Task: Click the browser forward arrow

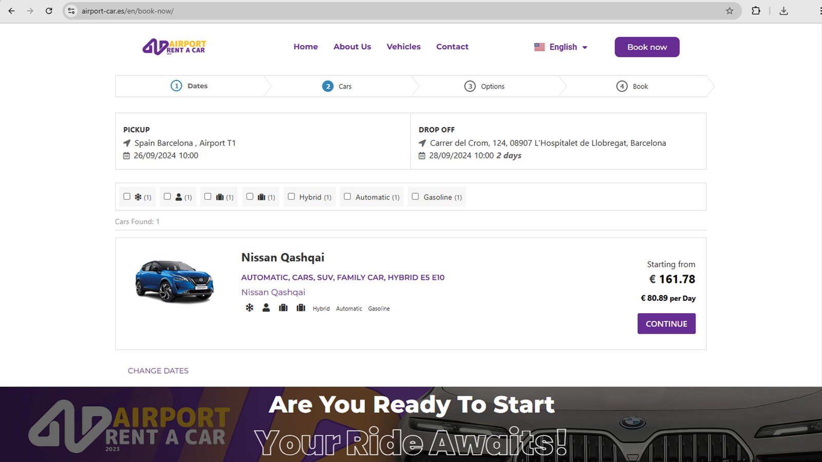Action: 30,11
